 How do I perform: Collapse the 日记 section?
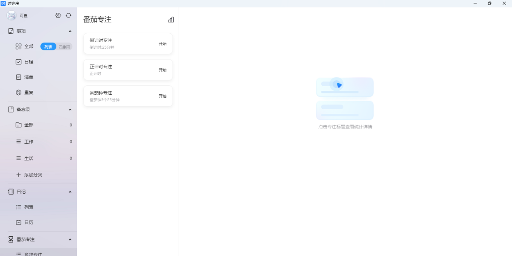pos(70,192)
